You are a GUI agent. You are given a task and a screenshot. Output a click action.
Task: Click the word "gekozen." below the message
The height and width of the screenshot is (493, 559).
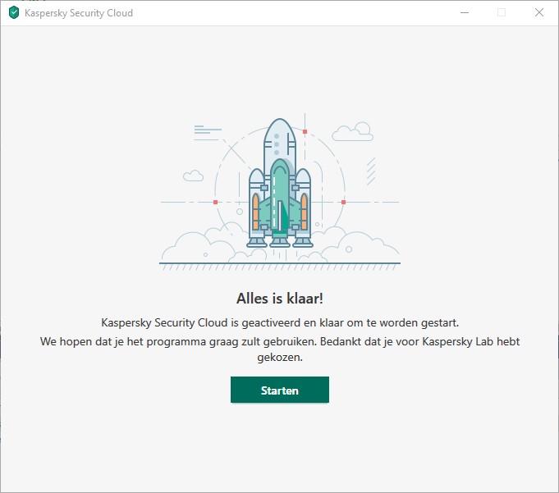pos(279,358)
